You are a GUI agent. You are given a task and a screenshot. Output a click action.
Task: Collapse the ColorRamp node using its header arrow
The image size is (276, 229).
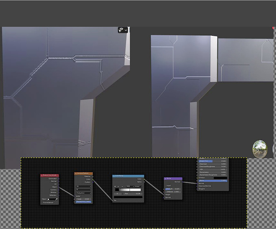click(114, 176)
